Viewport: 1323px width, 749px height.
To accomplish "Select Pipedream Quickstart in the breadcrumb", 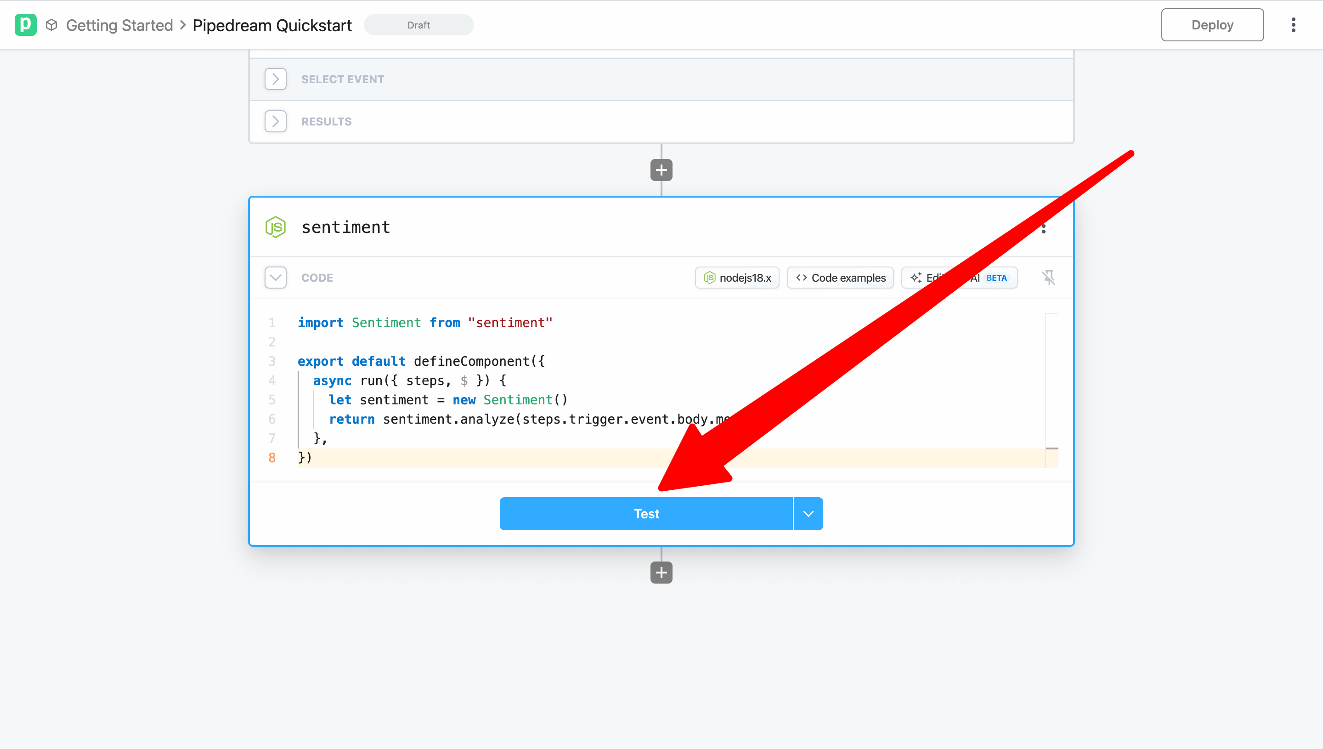I will 272,25.
